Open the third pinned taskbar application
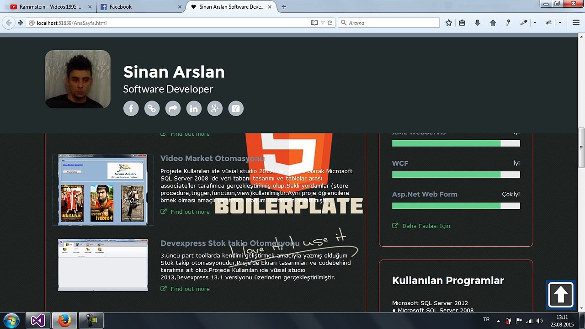The width and height of the screenshot is (585, 329). [x=91, y=321]
